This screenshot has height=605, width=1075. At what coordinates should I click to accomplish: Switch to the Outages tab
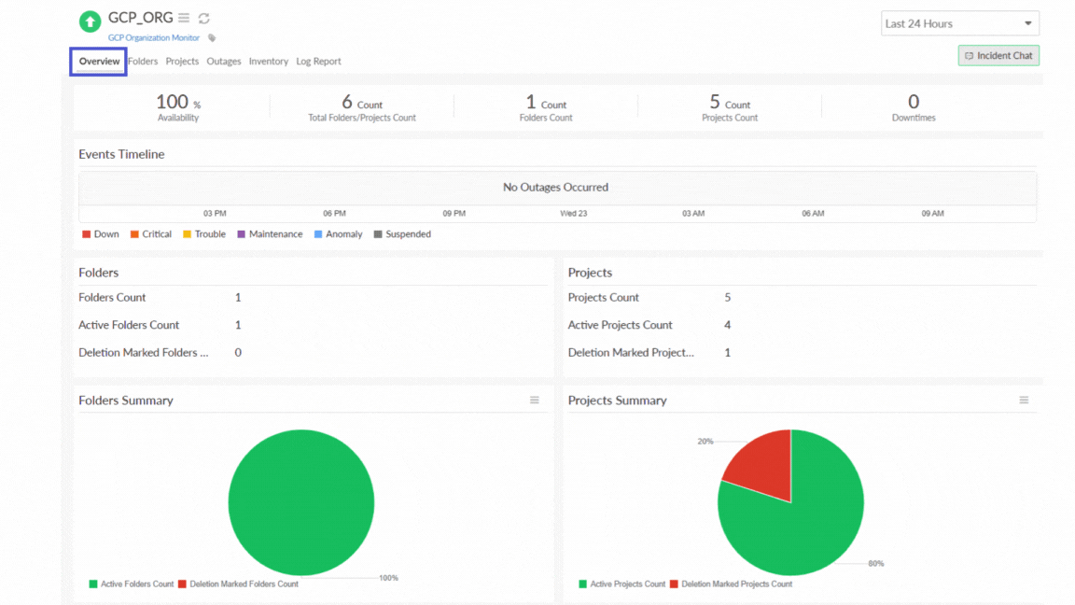click(224, 61)
